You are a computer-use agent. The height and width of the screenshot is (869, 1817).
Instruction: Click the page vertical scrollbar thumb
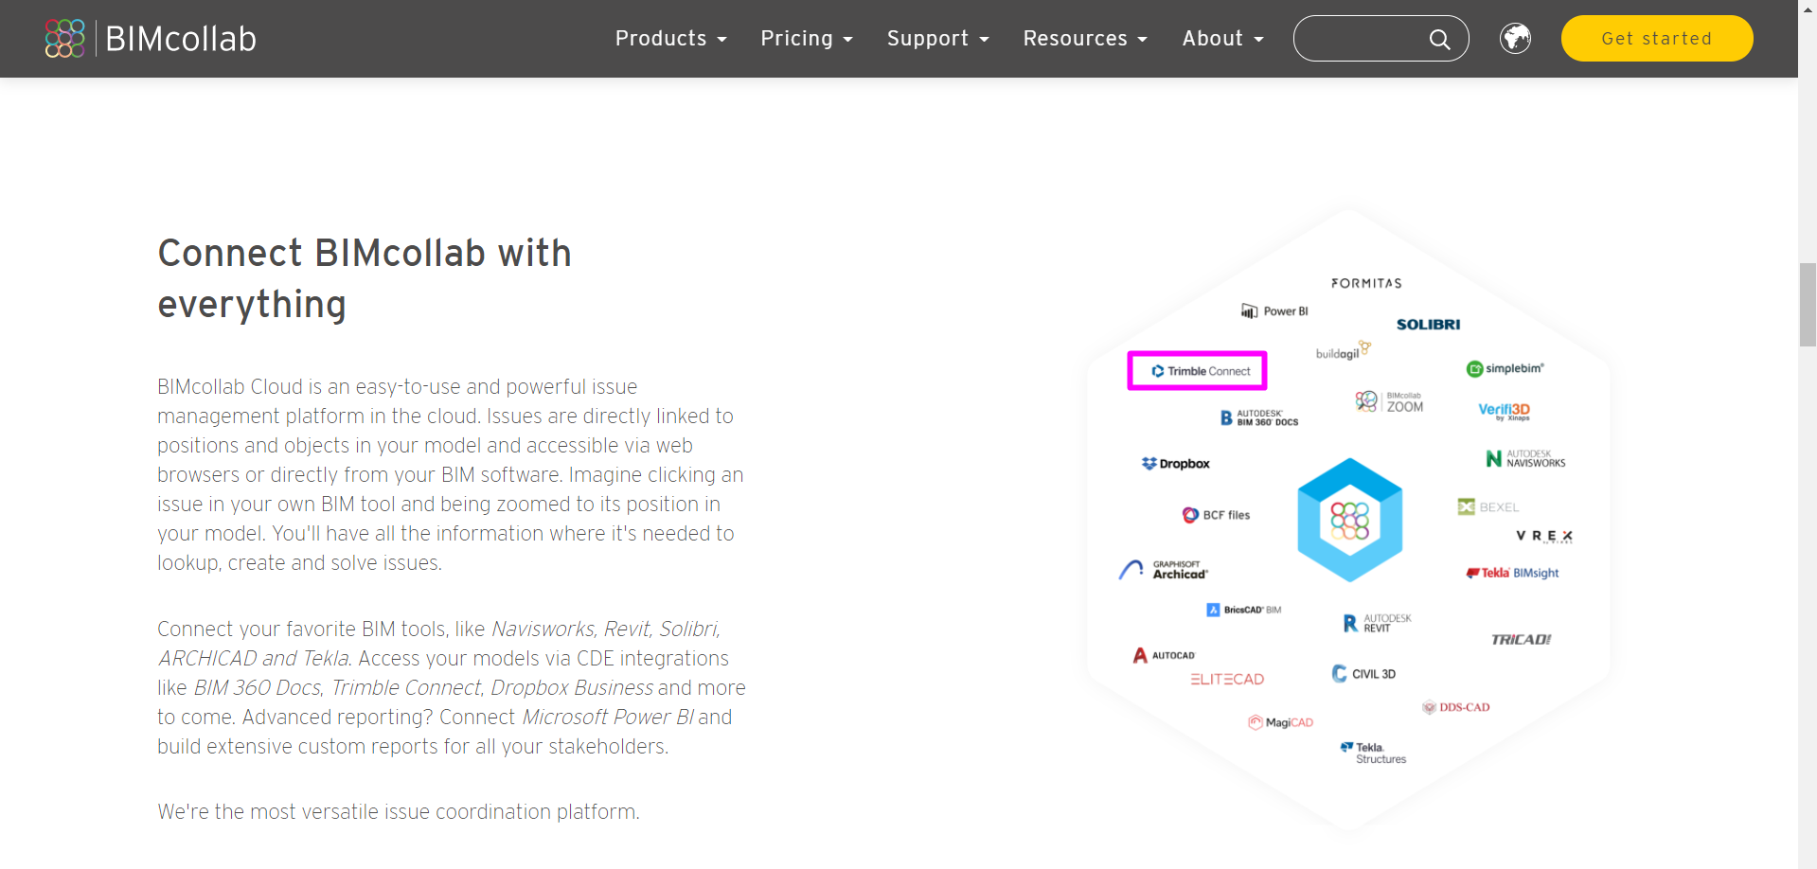pos(1808,305)
